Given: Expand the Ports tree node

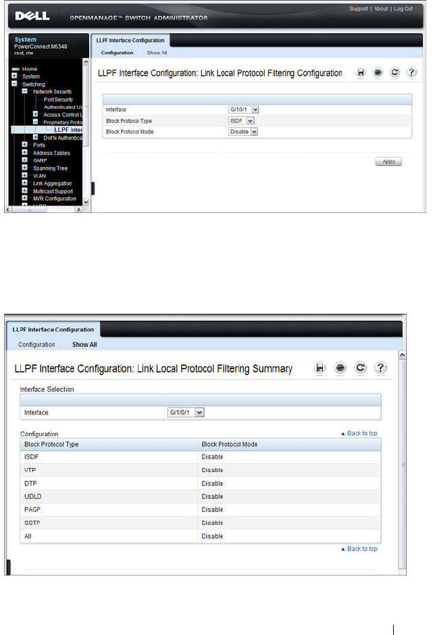Looking at the screenshot, I should click(x=25, y=145).
